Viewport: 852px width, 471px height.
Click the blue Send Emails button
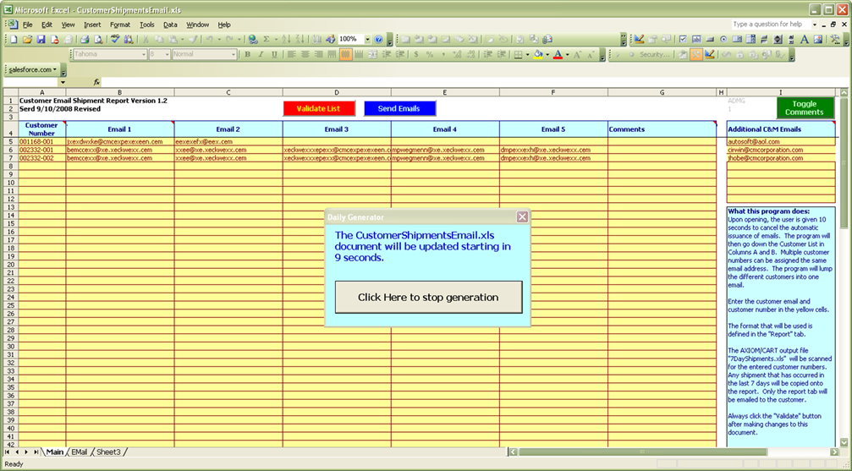point(399,108)
